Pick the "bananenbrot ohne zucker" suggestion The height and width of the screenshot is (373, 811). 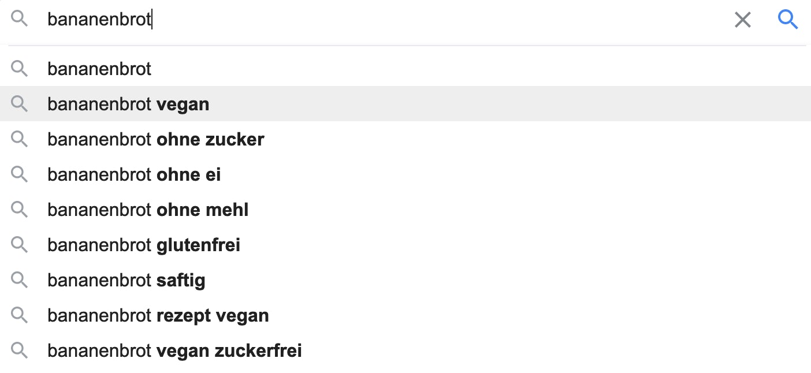point(405,139)
